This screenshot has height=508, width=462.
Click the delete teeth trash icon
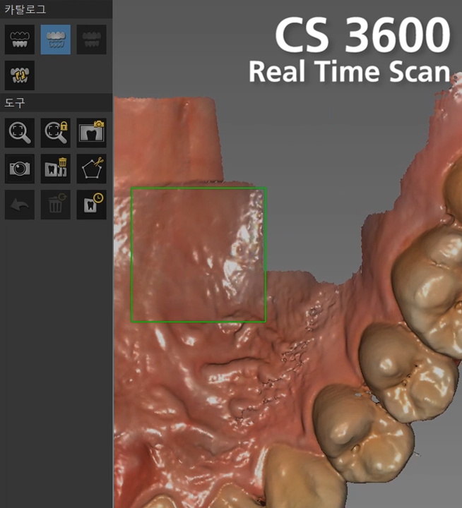(x=56, y=169)
